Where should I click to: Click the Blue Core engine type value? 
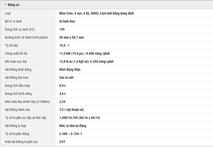pos(96,13)
